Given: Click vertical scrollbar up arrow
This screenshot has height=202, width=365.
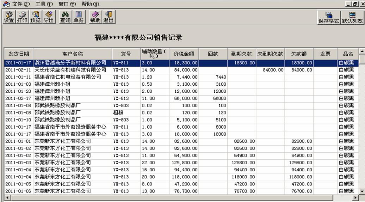Looking at the screenshot, I should coord(362,51).
